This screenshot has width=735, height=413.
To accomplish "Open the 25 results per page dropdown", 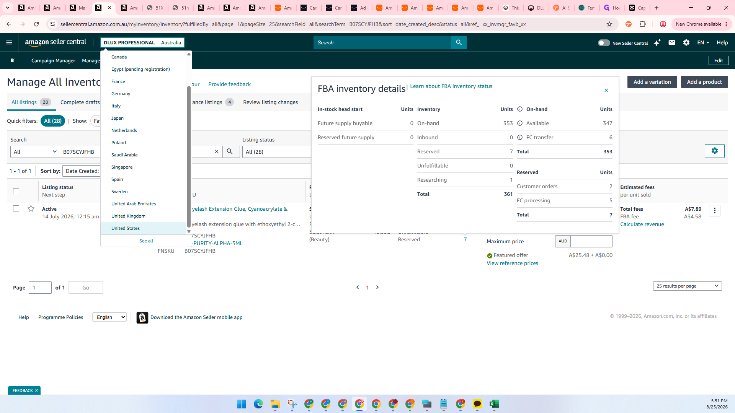I will tap(687, 286).
